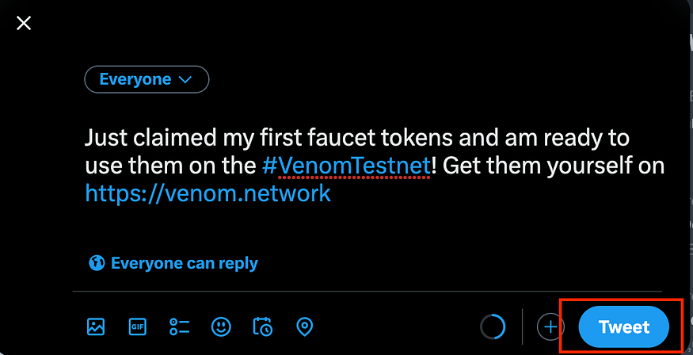Screen dimensions: 693x355
Task: Click the chevron in the Everyone pill
Action: pos(185,80)
